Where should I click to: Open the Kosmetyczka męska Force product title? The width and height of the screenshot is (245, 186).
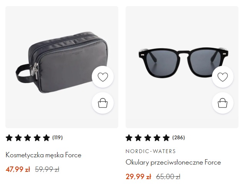tap(43, 155)
